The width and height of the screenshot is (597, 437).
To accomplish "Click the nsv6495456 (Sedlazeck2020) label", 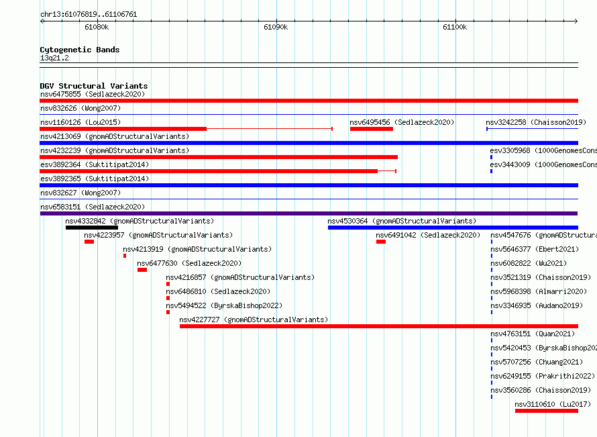I will coord(402,122).
